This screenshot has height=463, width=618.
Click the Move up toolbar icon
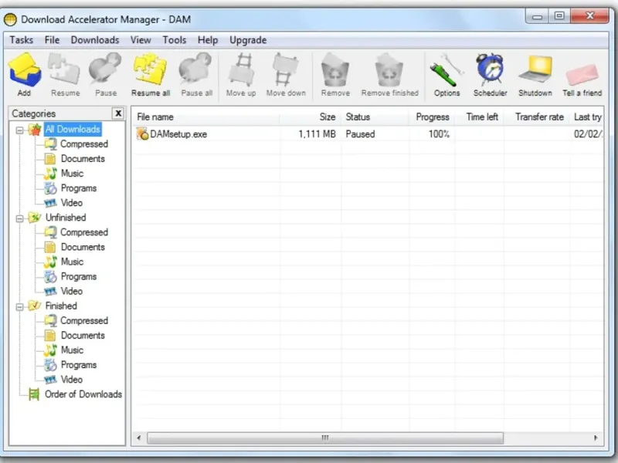(x=241, y=70)
